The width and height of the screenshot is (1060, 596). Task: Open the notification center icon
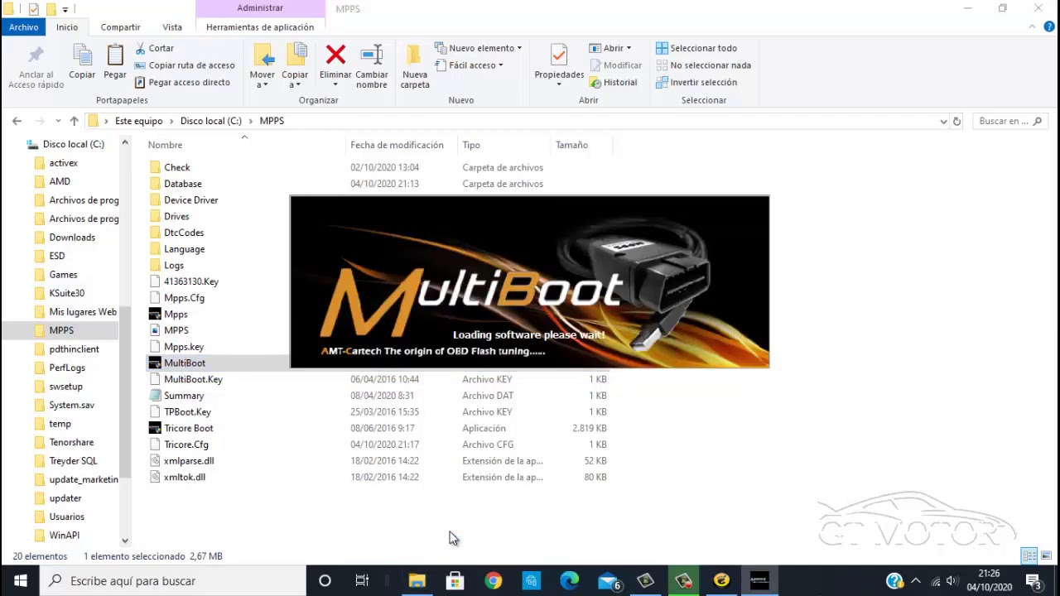tap(1033, 580)
